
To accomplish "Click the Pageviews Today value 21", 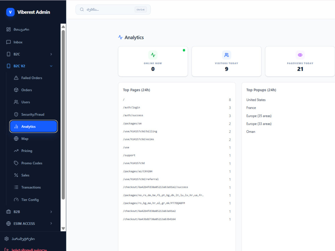I will click(300, 69).
